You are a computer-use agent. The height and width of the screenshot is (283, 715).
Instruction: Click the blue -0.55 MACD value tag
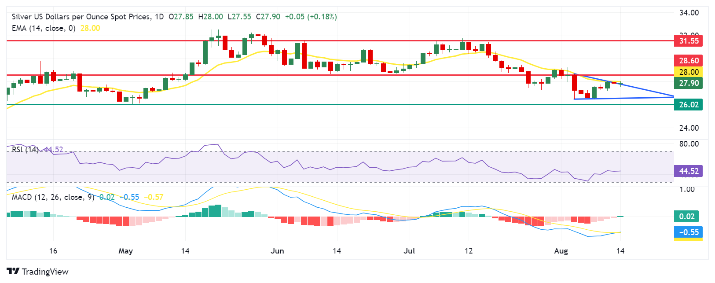click(x=688, y=232)
